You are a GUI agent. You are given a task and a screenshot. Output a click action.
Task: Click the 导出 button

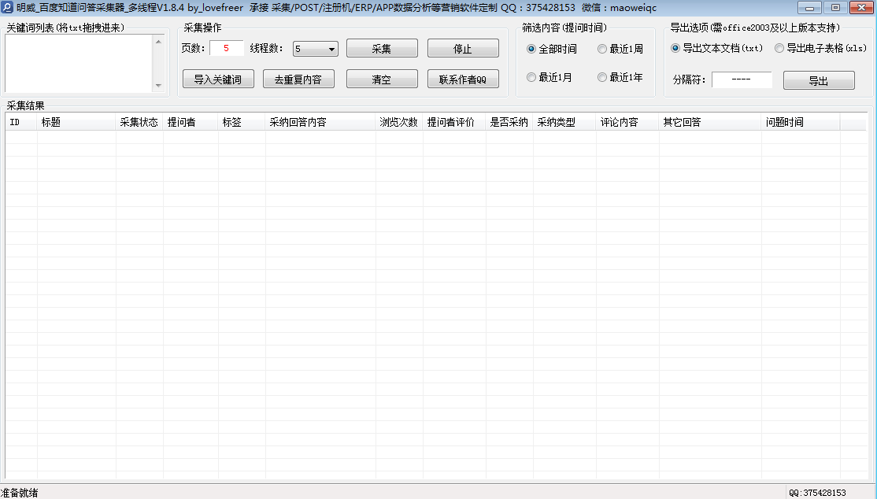[819, 80]
